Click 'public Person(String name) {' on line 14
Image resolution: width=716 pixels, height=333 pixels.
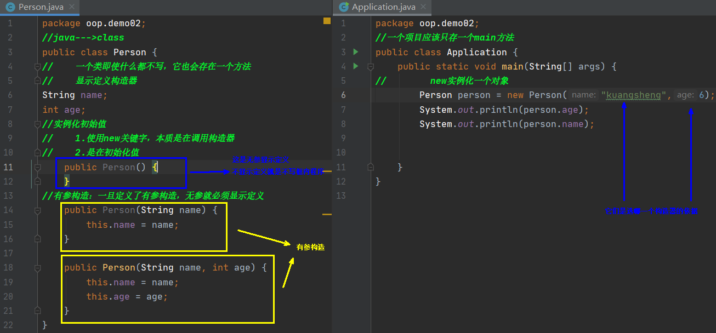click(x=141, y=210)
